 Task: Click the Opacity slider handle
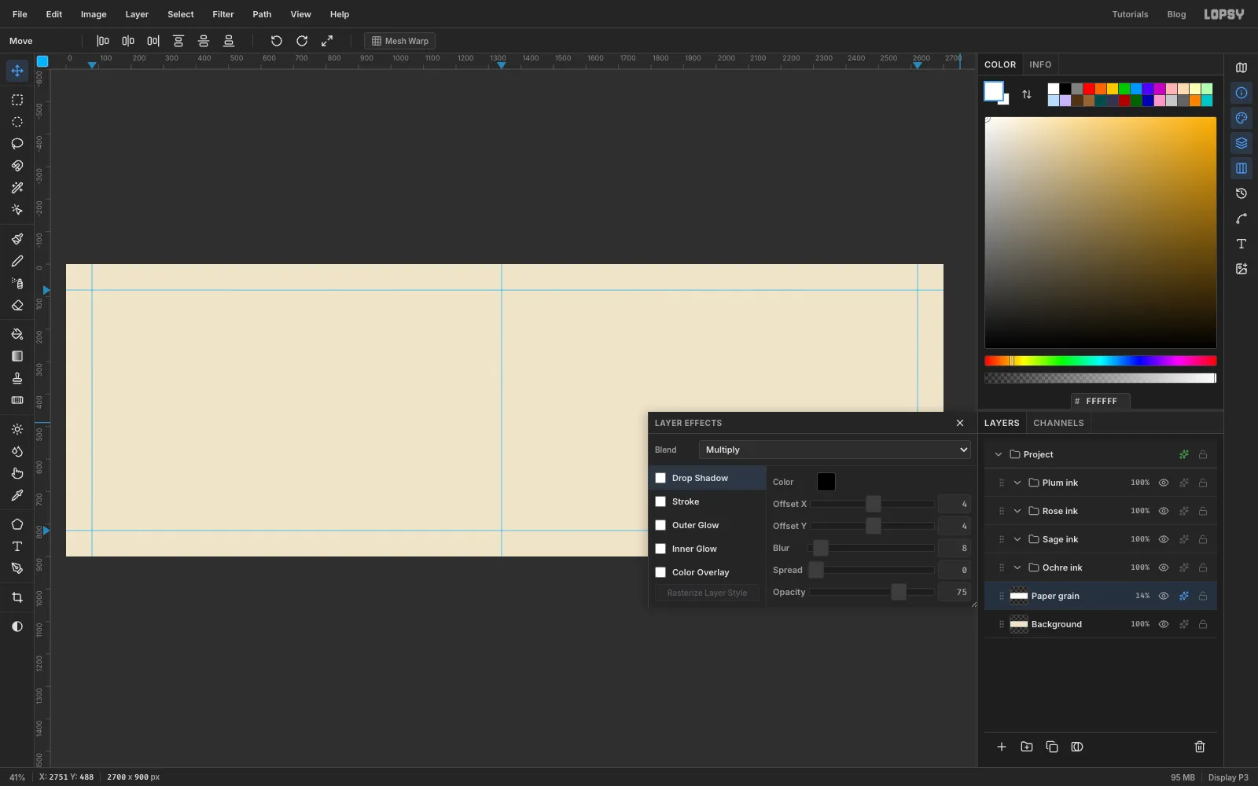tap(899, 592)
